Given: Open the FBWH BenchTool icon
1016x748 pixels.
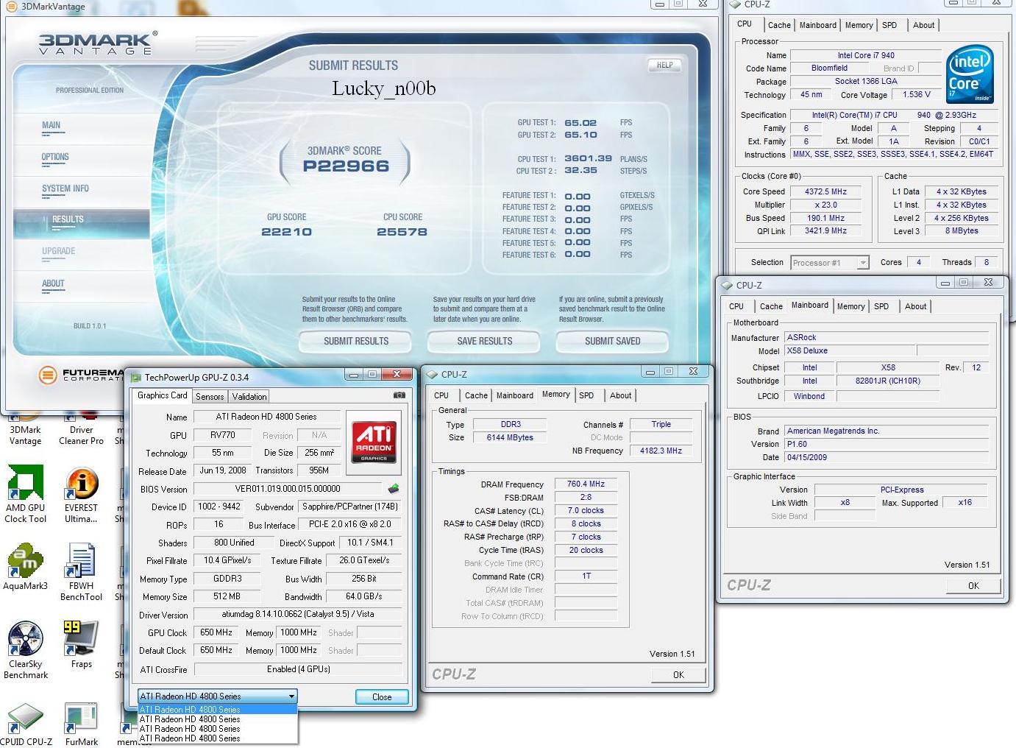Looking at the screenshot, I should (x=81, y=572).
